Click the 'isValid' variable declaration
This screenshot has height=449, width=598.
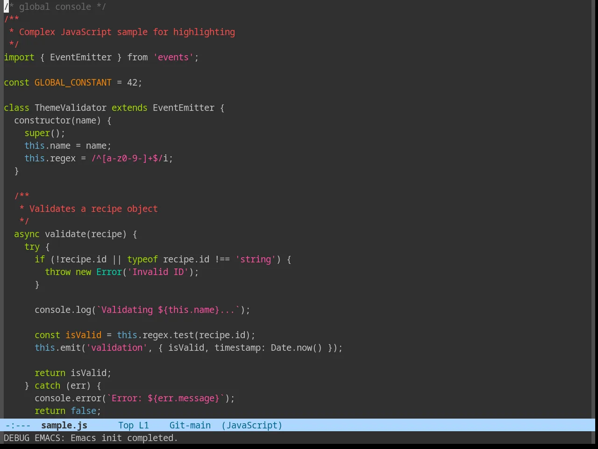pos(83,335)
